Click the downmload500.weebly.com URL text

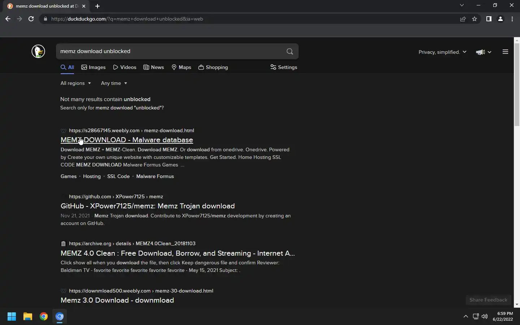click(141, 291)
